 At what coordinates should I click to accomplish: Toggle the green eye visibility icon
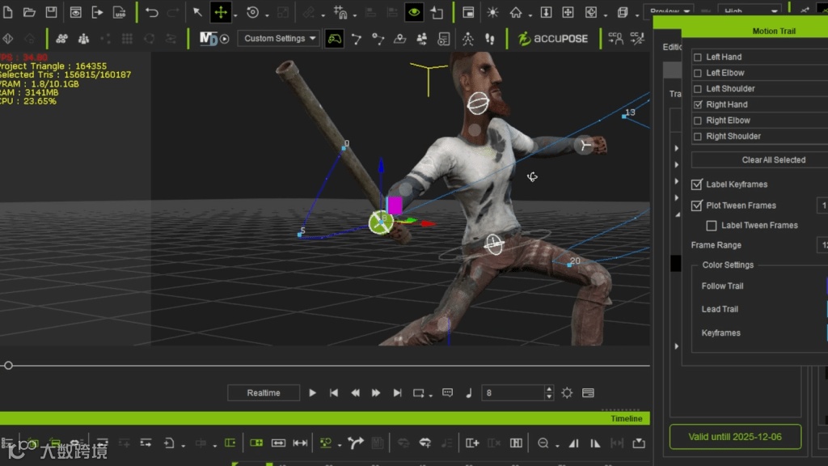point(414,12)
